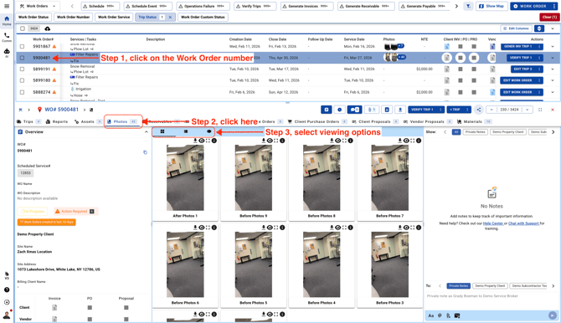Expand row options for work order 5888274
The height and width of the screenshot is (323, 561).
(553, 92)
